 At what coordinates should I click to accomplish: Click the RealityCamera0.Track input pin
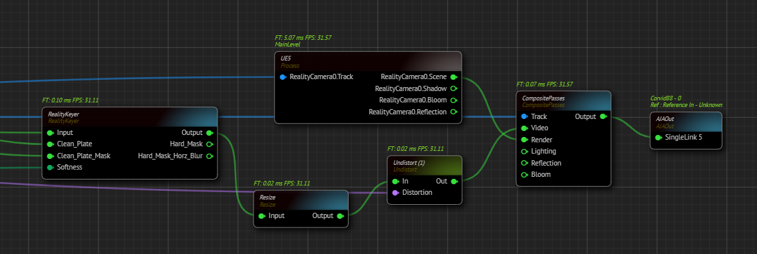point(283,77)
